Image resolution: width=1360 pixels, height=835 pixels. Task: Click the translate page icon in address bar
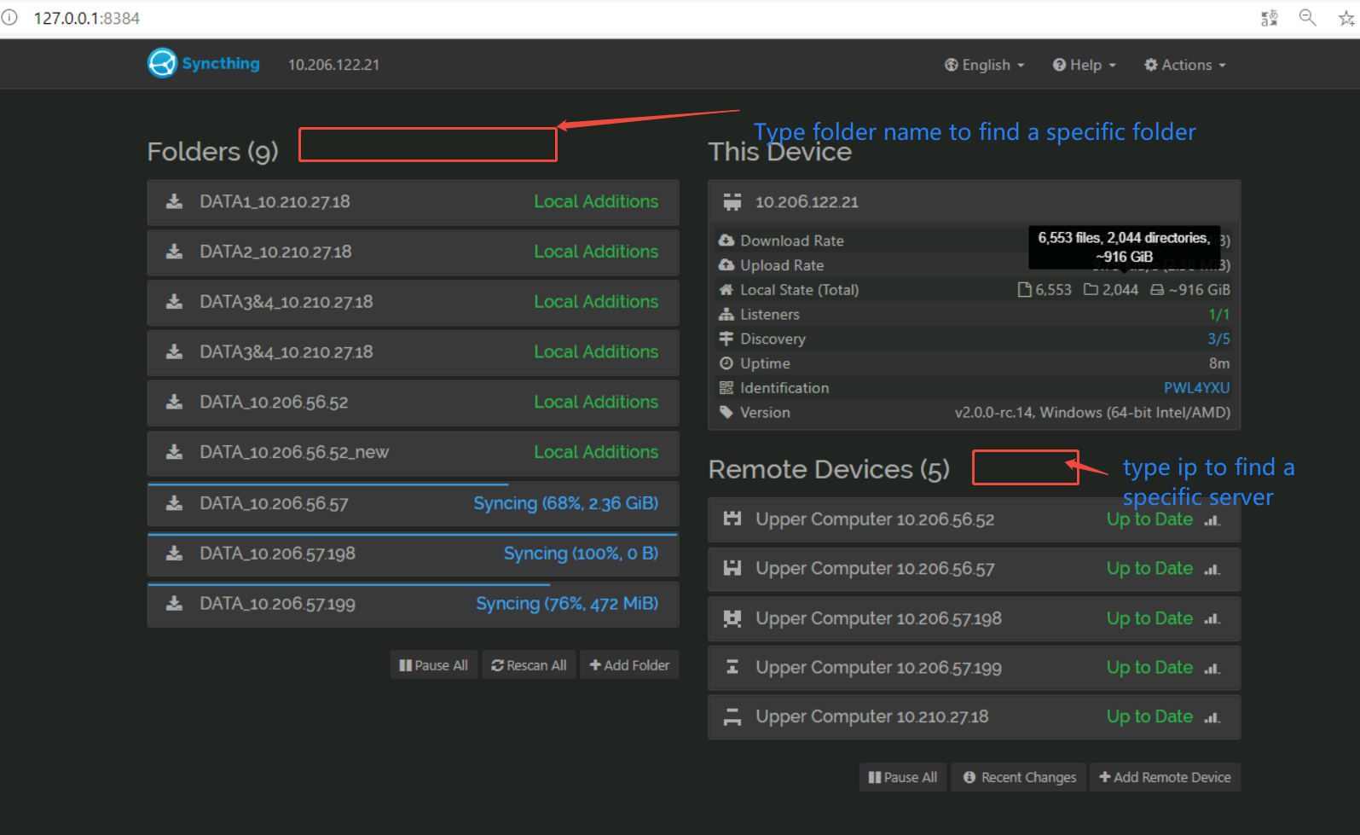[x=1270, y=18]
